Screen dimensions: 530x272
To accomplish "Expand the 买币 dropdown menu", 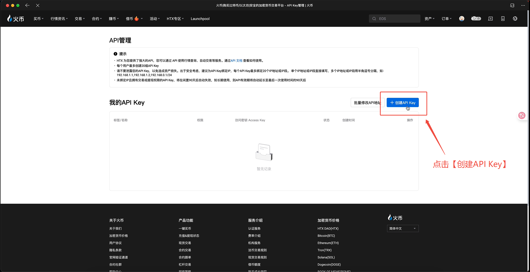I will (39, 19).
